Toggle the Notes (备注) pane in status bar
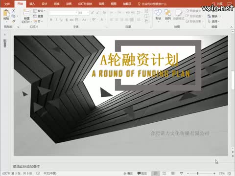 (x=128, y=173)
